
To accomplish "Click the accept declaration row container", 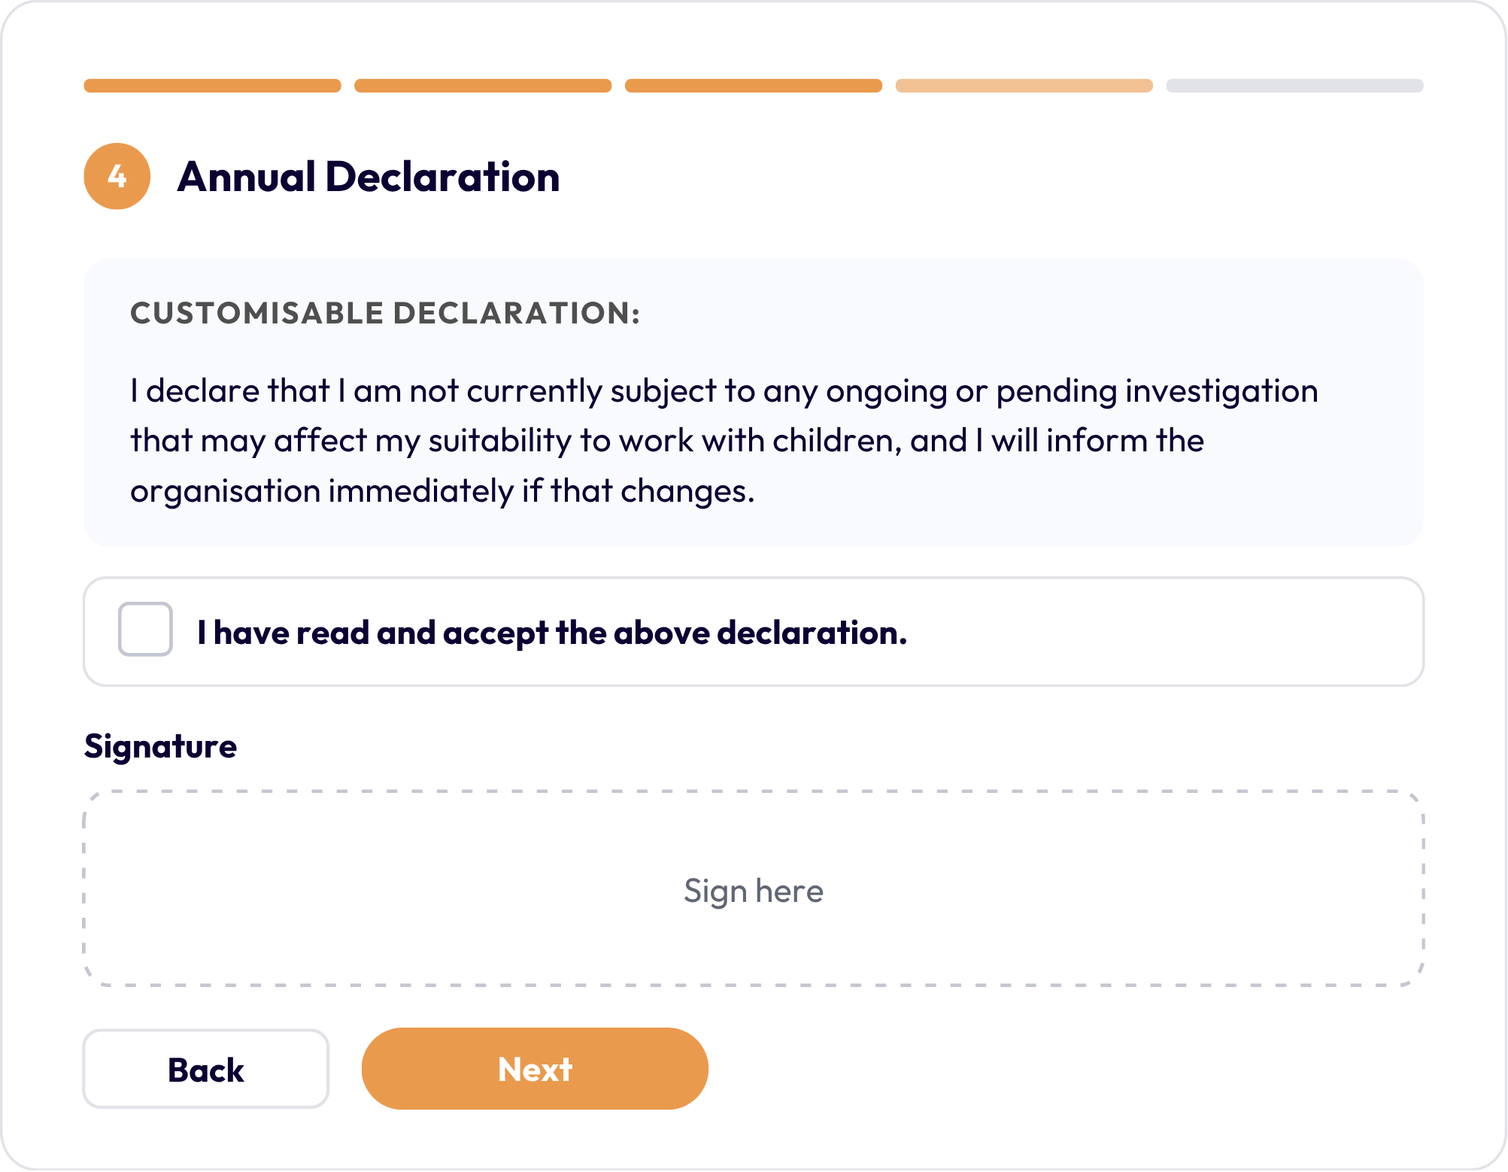I will point(754,632).
